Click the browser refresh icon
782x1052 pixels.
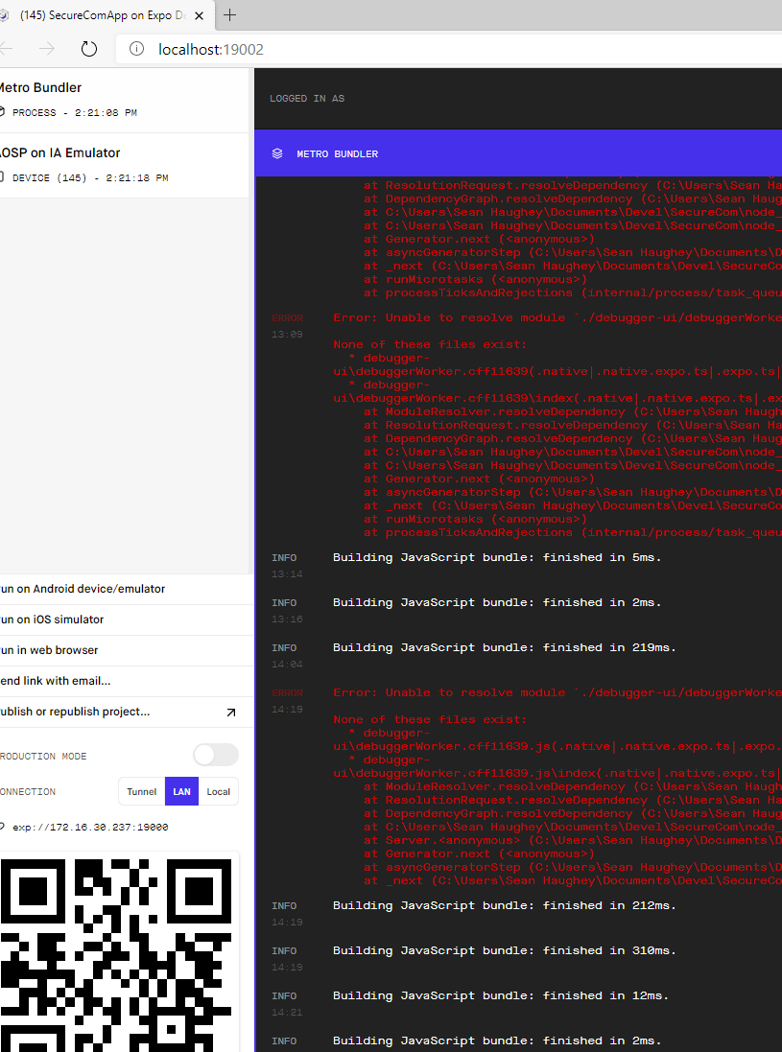click(89, 48)
